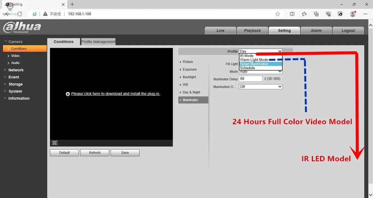Open the Illumination Off dropdown

click(260, 87)
